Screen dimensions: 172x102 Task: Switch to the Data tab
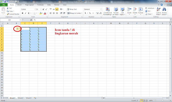pyautogui.click(x=49, y=5)
